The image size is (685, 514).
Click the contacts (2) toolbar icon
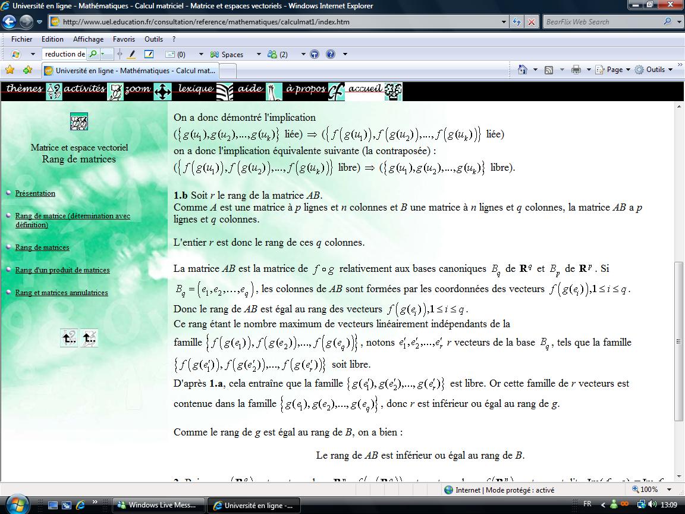[x=278, y=54]
